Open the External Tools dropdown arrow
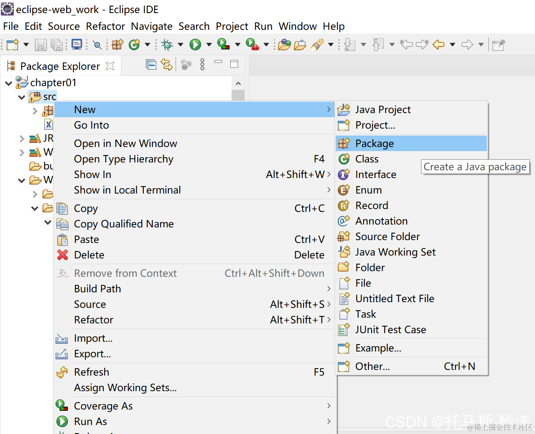The height and width of the screenshot is (434, 535). (x=266, y=45)
